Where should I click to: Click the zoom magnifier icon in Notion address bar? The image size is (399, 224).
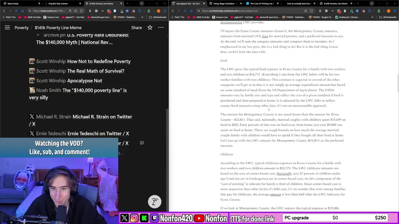point(70,11)
